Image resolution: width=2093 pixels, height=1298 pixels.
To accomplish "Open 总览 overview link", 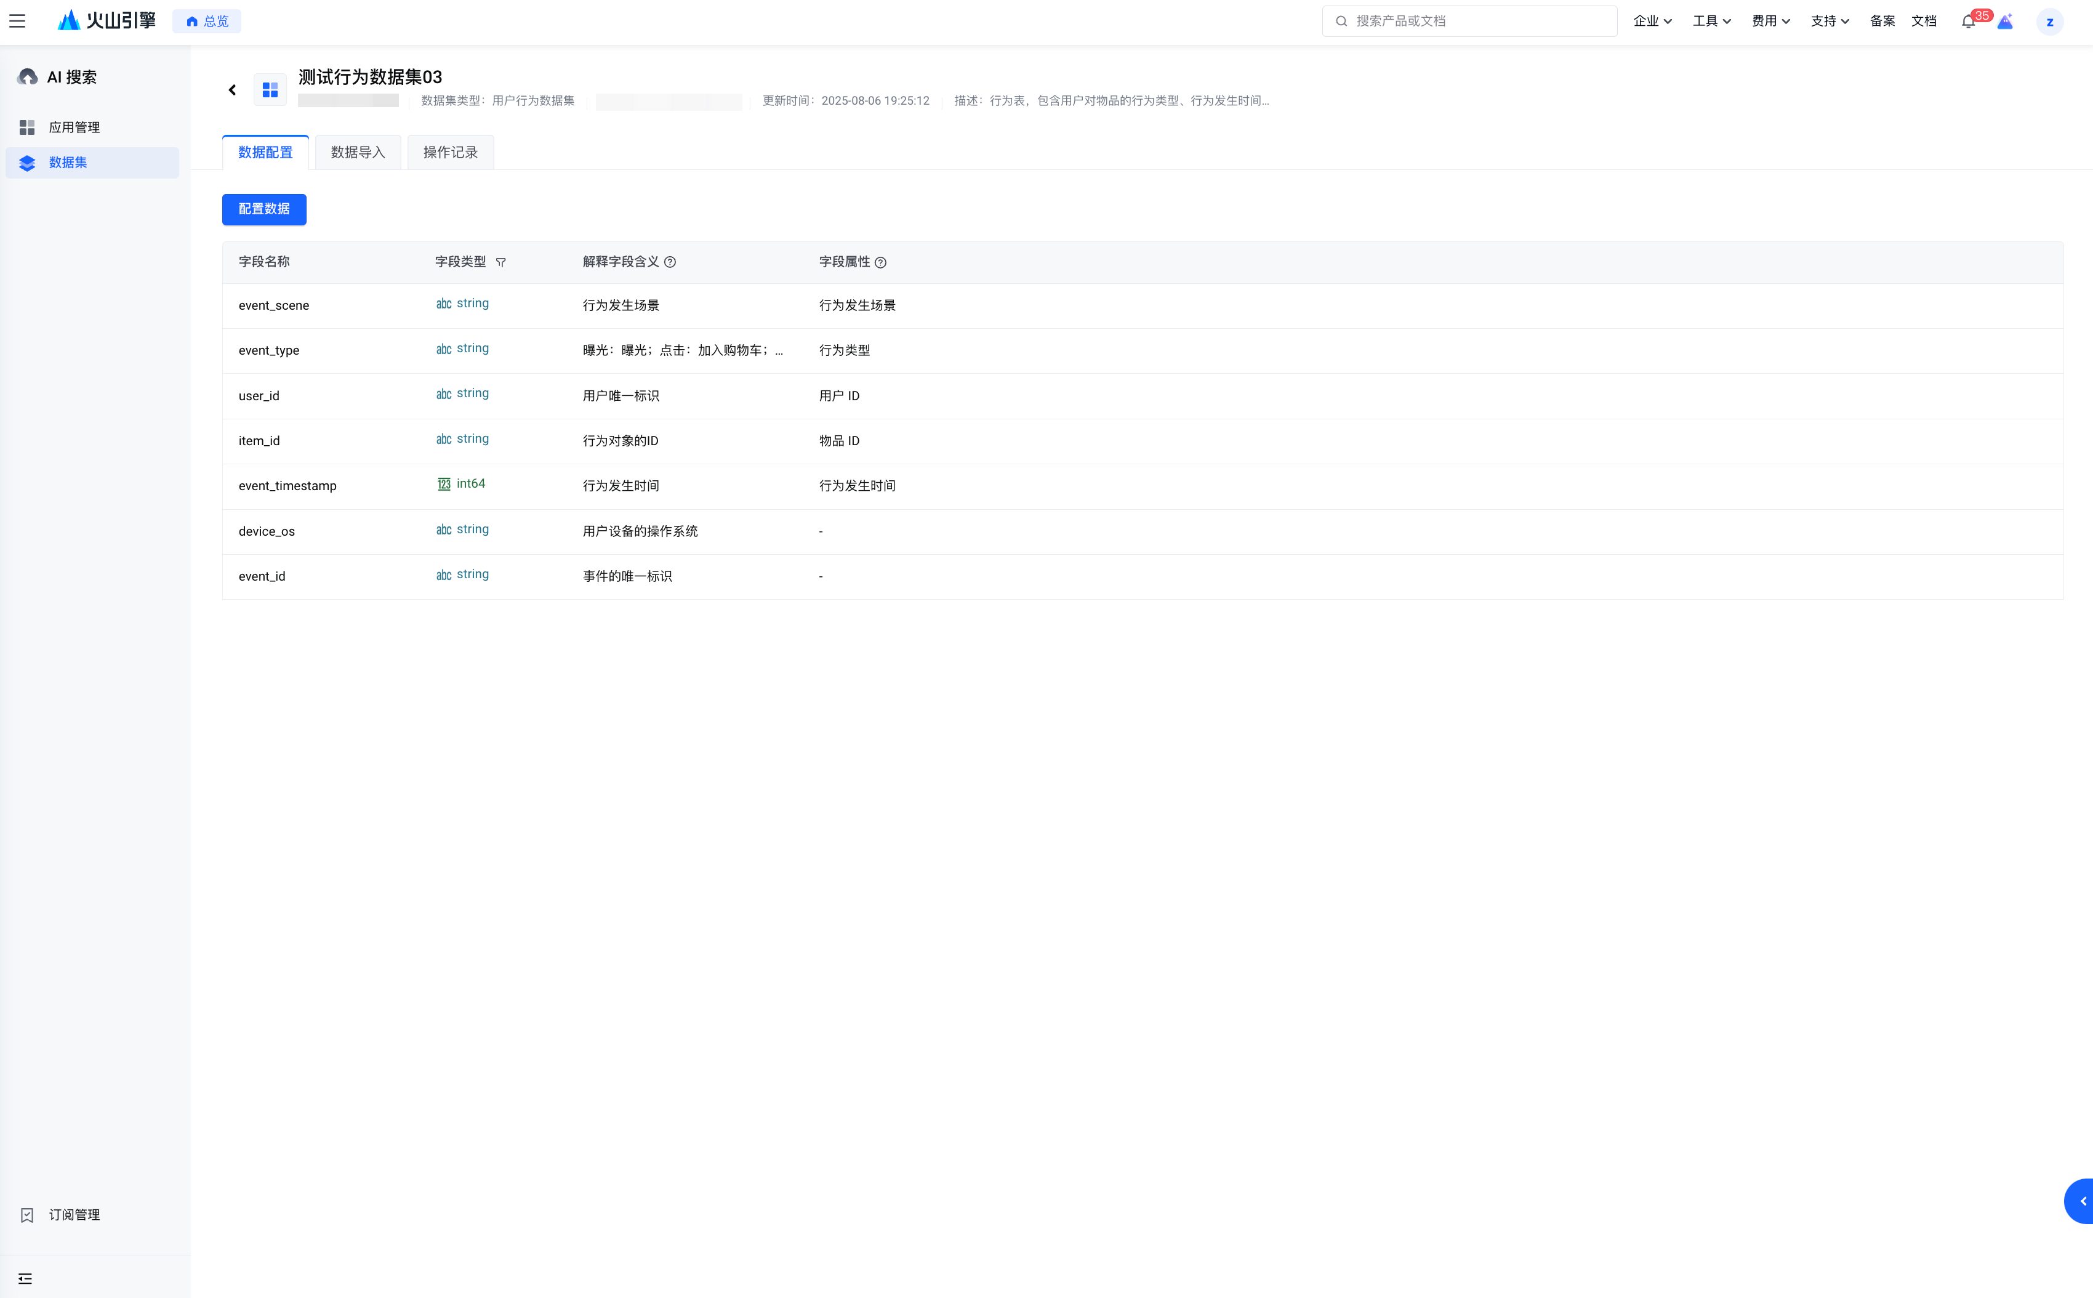I will point(207,20).
